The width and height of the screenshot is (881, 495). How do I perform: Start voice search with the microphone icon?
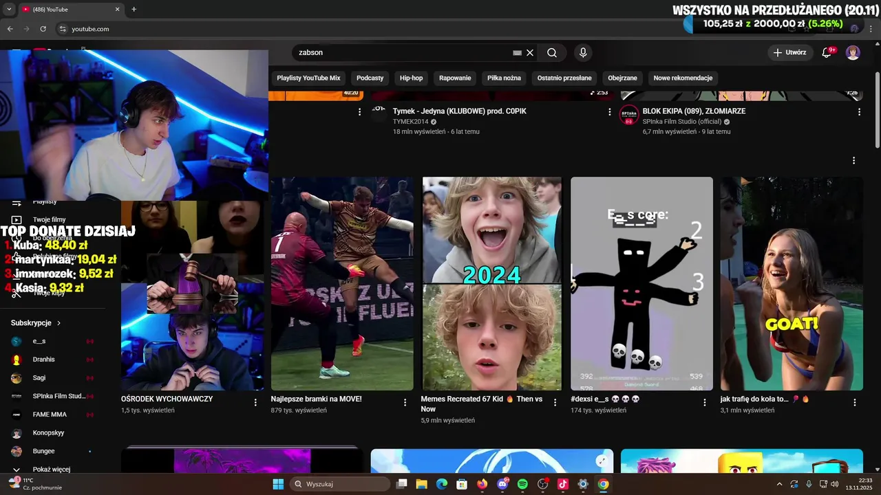coord(583,53)
